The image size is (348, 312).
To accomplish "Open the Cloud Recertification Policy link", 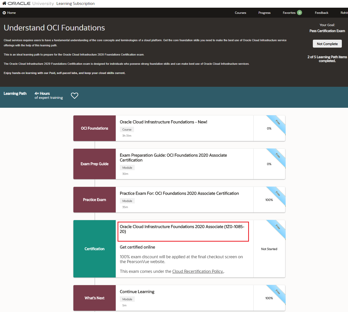I will (198, 271).
